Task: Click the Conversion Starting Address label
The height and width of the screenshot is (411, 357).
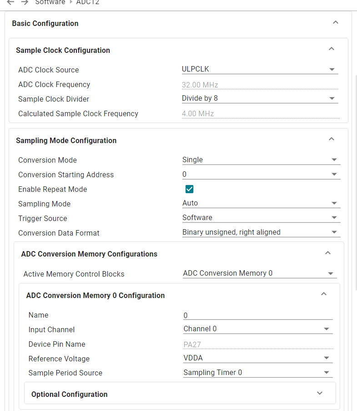Action: tap(66, 175)
